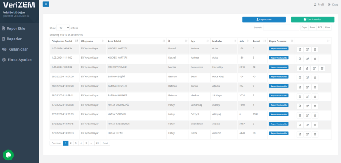The height and width of the screenshot is (163, 341).
Task: Delete the HATAY DÖRTYOL report
Action: pyautogui.click(x=315, y=115)
